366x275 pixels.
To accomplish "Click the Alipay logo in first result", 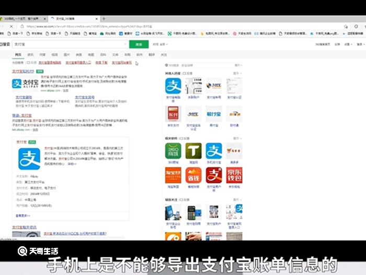I will point(25,83).
